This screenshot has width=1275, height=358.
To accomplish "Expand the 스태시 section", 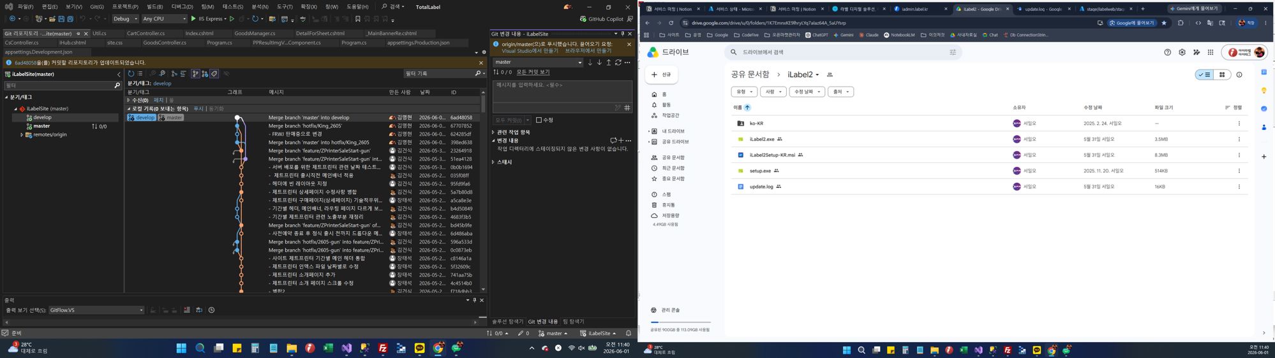I will click(x=493, y=162).
